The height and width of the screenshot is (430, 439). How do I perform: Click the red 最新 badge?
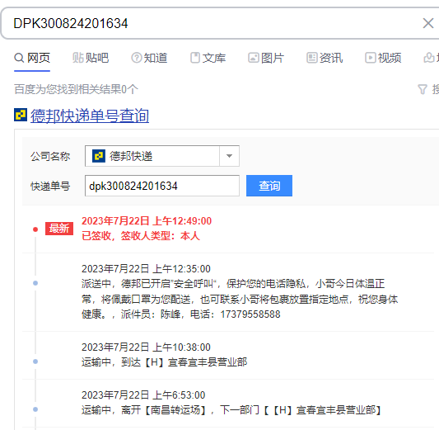coord(59,229)
